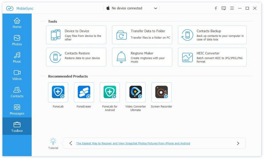The height and width of the screenshot is (159, 264).
Task: Open Transfer Data to Folder title
Action: point(148,31)
